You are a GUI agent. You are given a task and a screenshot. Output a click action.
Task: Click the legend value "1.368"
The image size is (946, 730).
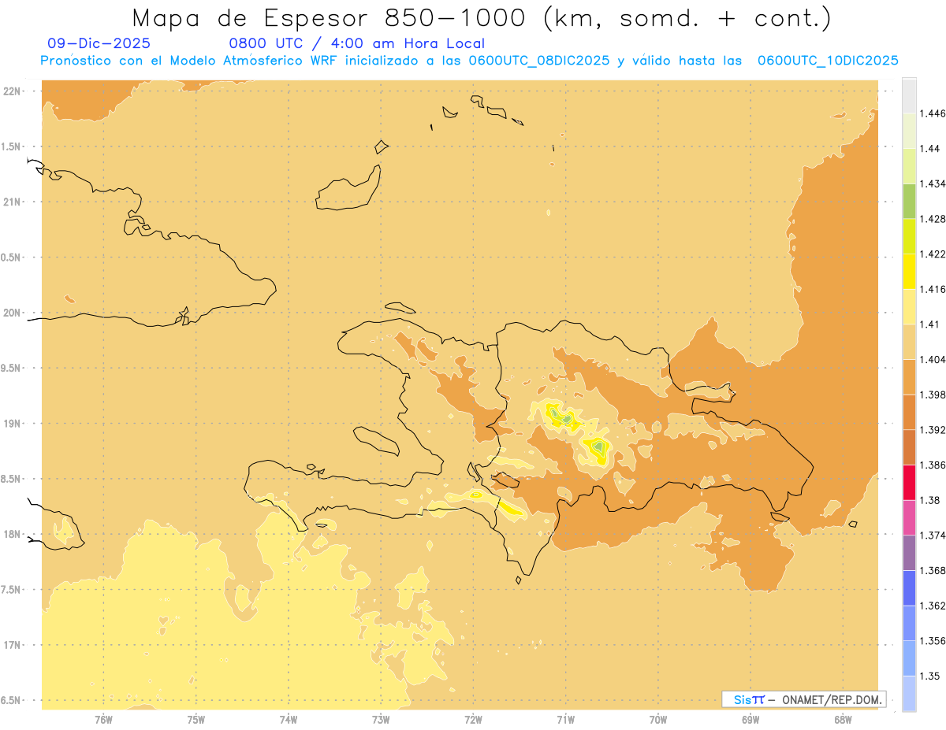tap(933, 570)
